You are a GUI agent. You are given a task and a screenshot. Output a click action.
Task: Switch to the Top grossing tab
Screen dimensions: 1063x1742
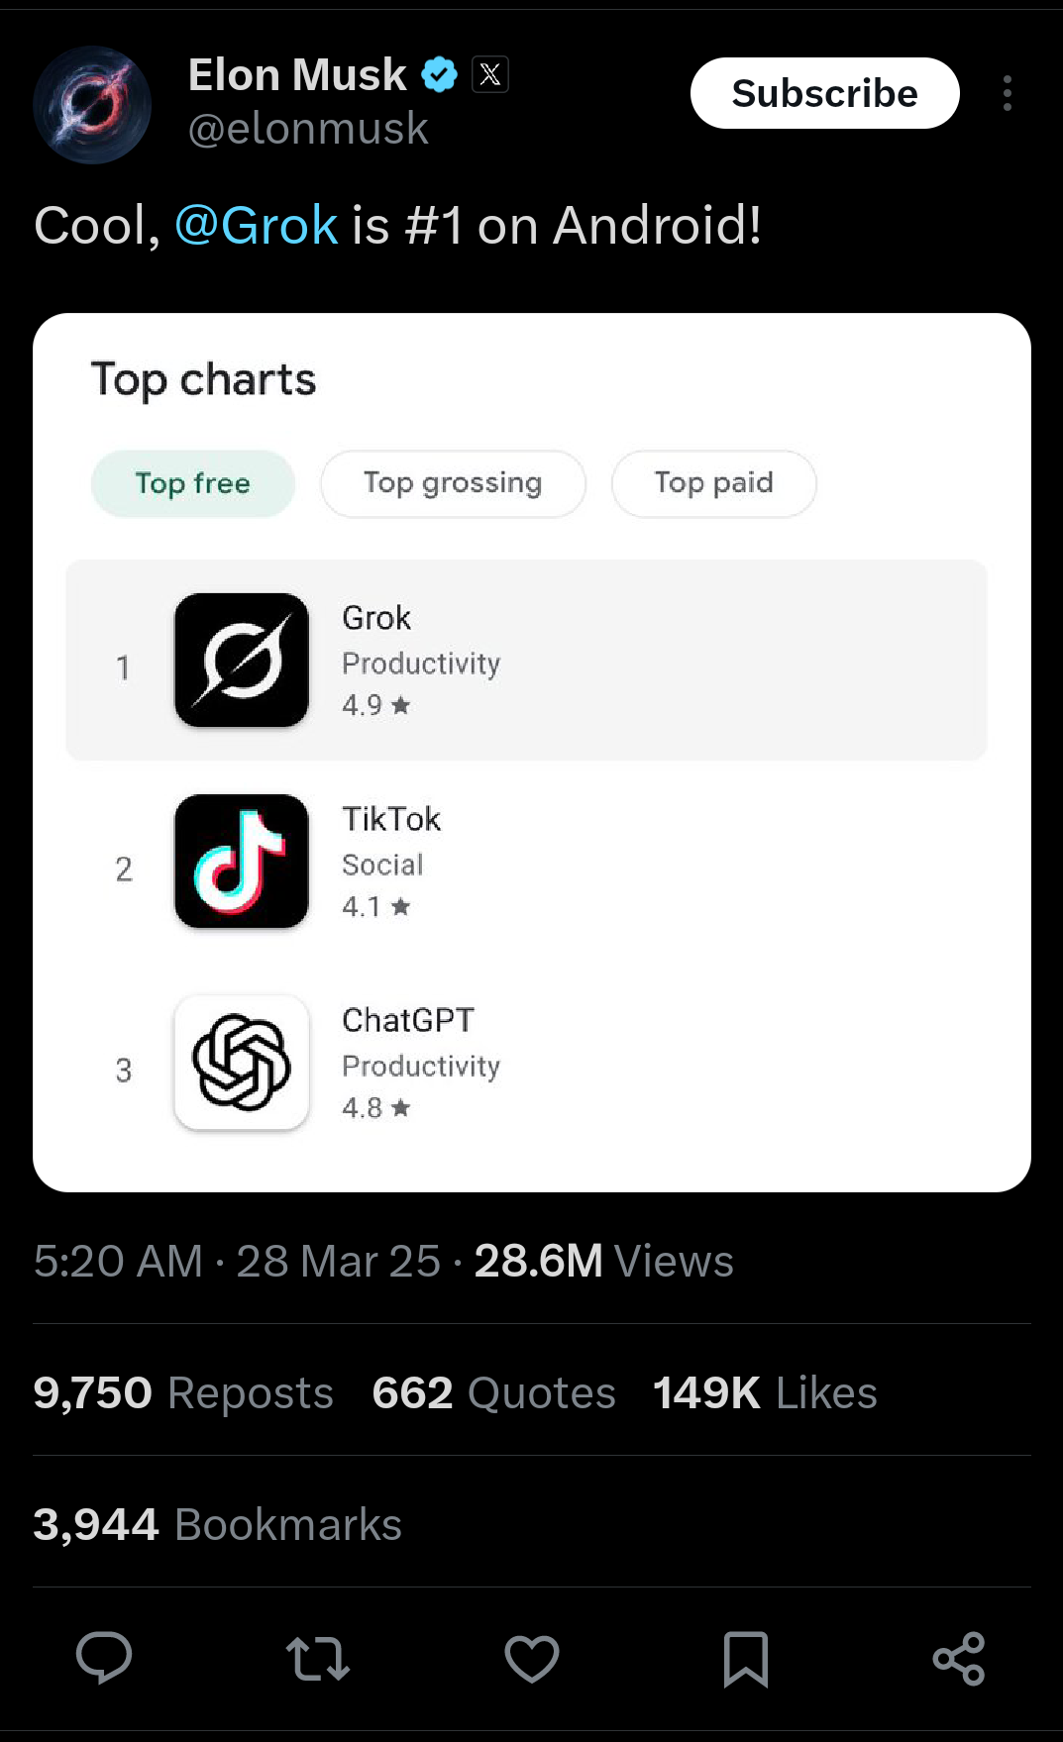click(453, 483)
